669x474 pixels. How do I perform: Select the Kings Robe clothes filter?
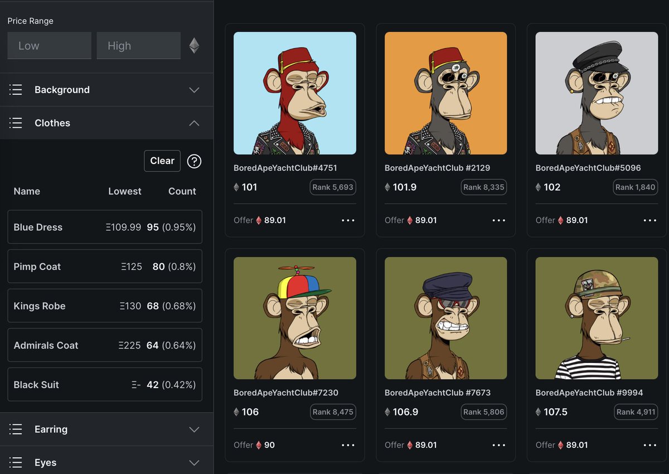click(x=105, y=306)
